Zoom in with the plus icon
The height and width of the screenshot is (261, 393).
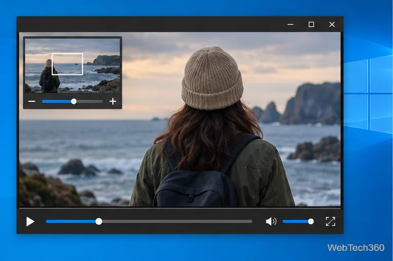(113, 101)
